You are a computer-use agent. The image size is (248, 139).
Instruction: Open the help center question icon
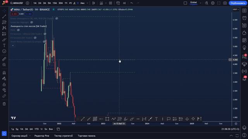(245, 136)
